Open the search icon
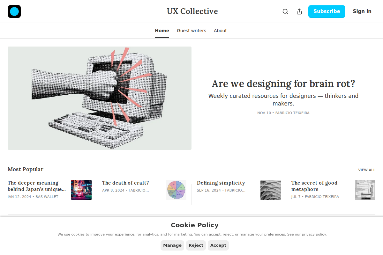The image size is (383, 255). tap(285, 11)
